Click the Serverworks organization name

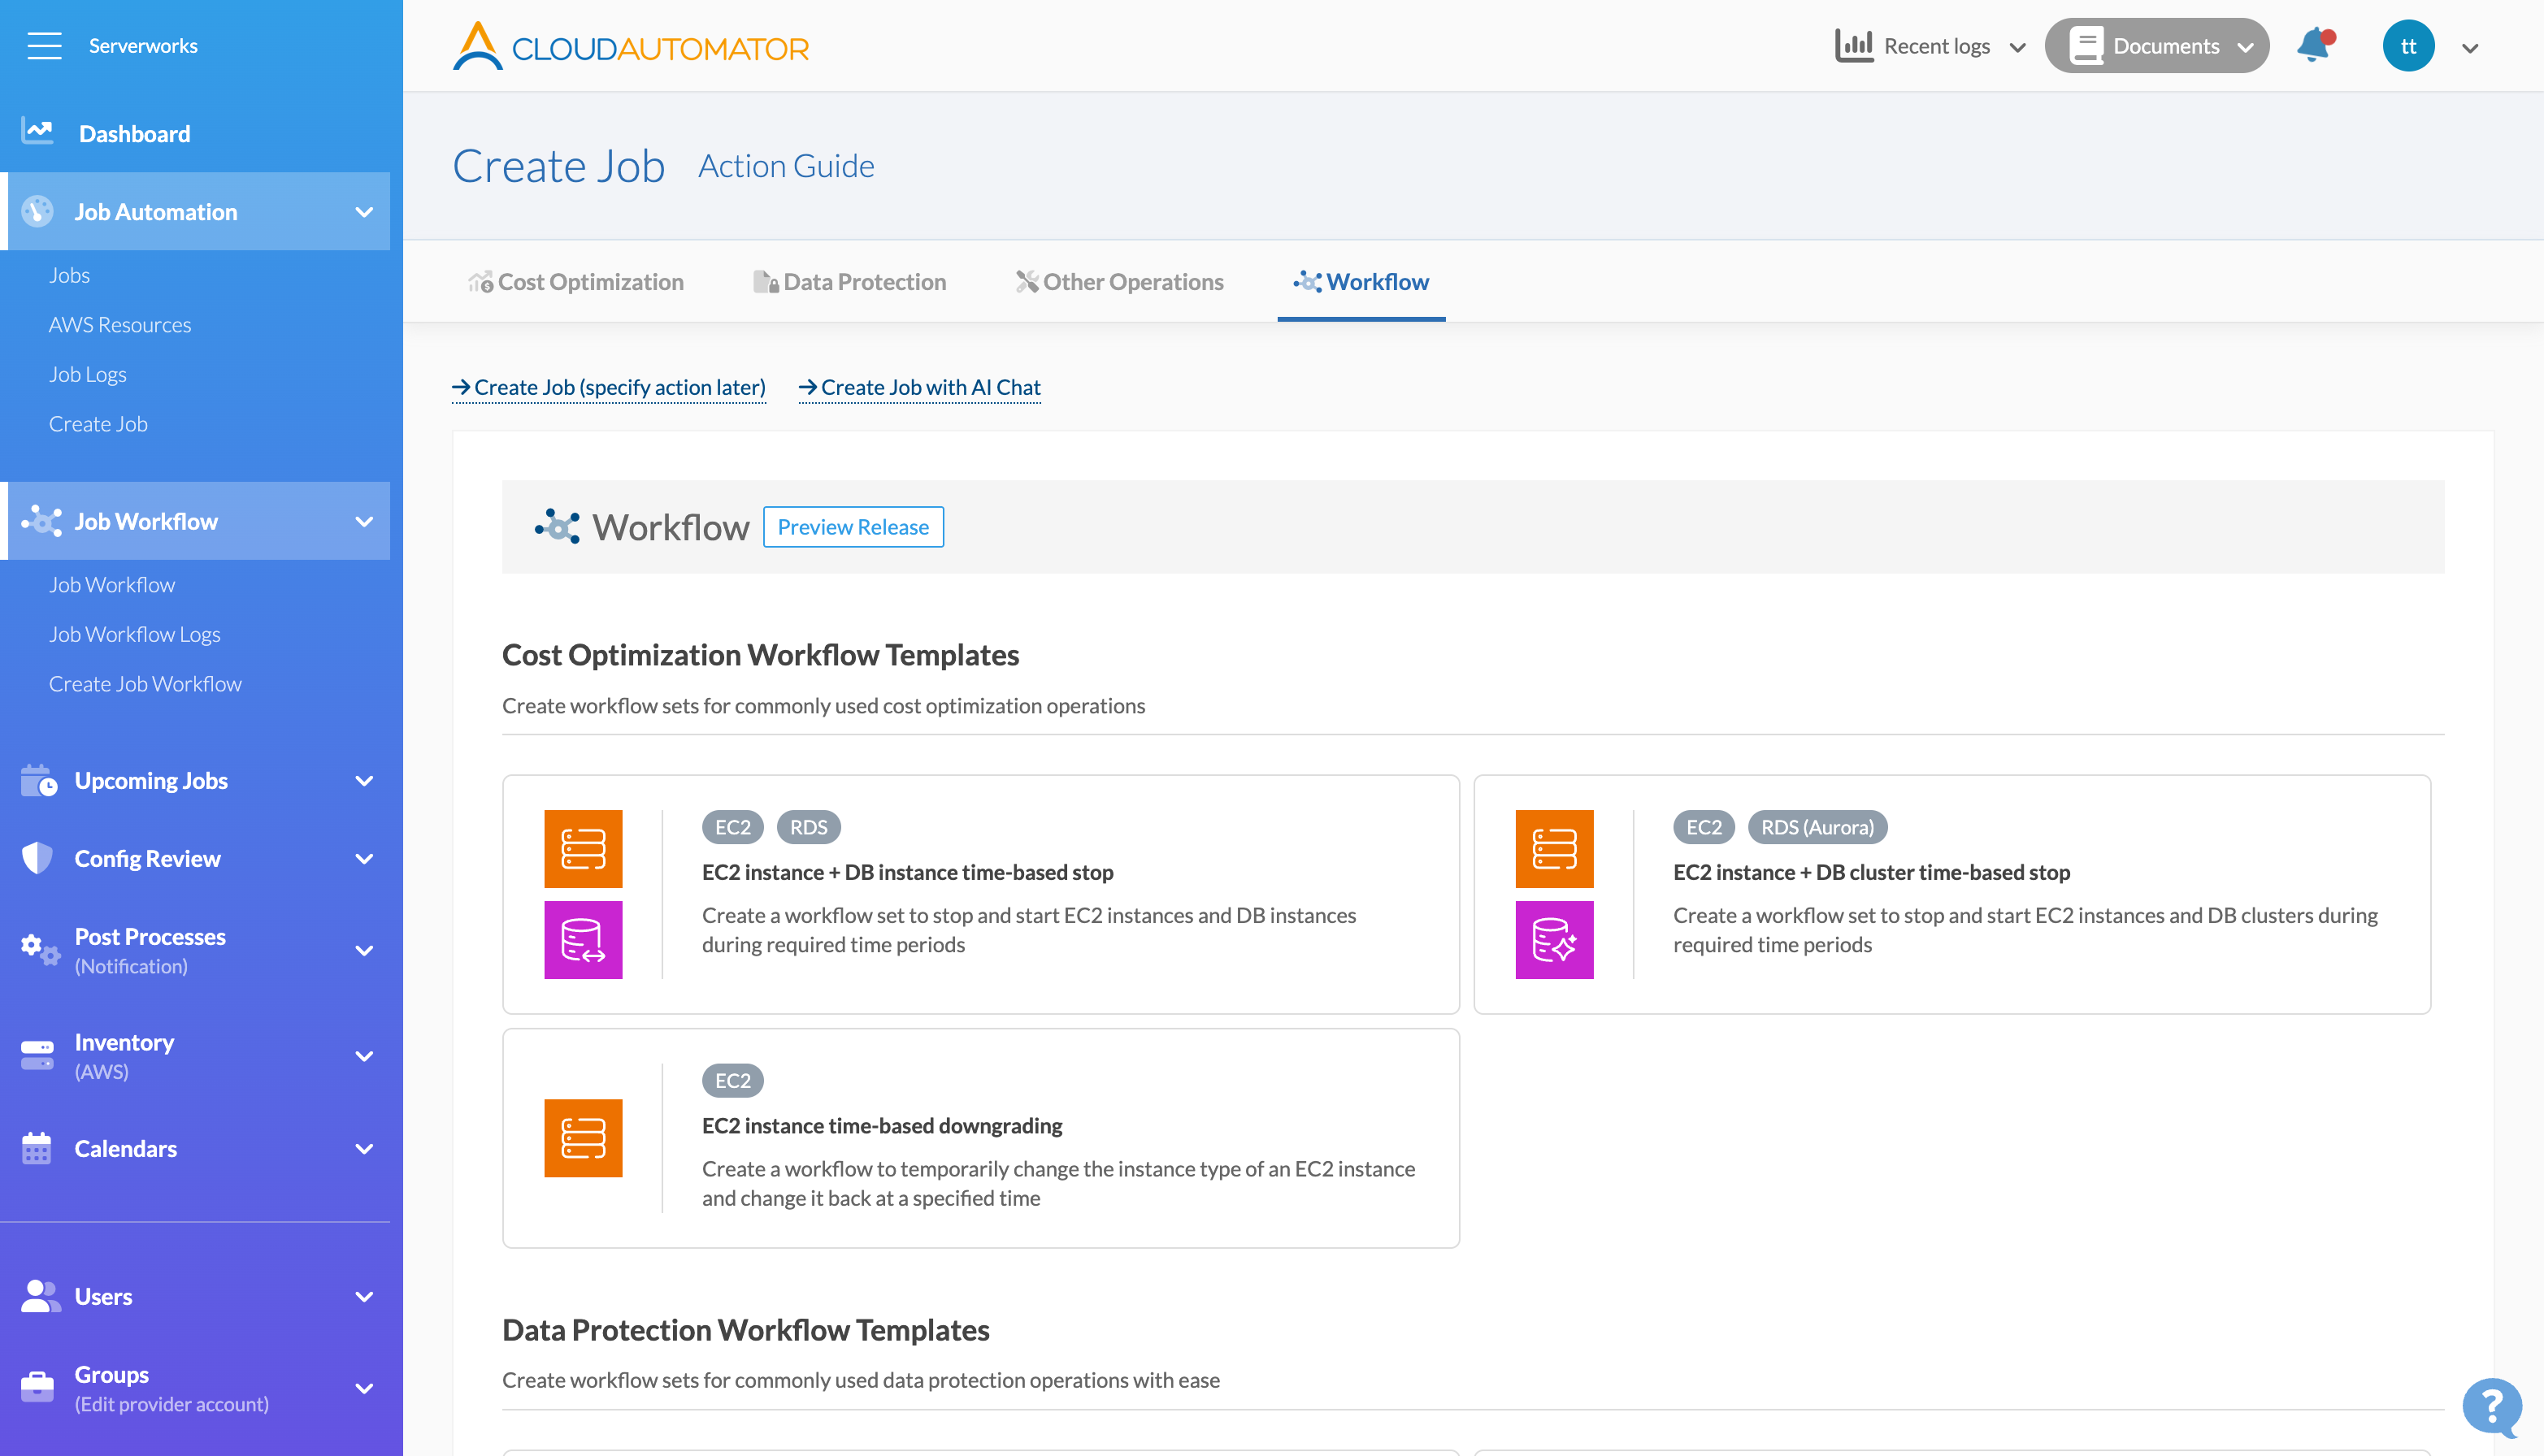tap(143, 46)
